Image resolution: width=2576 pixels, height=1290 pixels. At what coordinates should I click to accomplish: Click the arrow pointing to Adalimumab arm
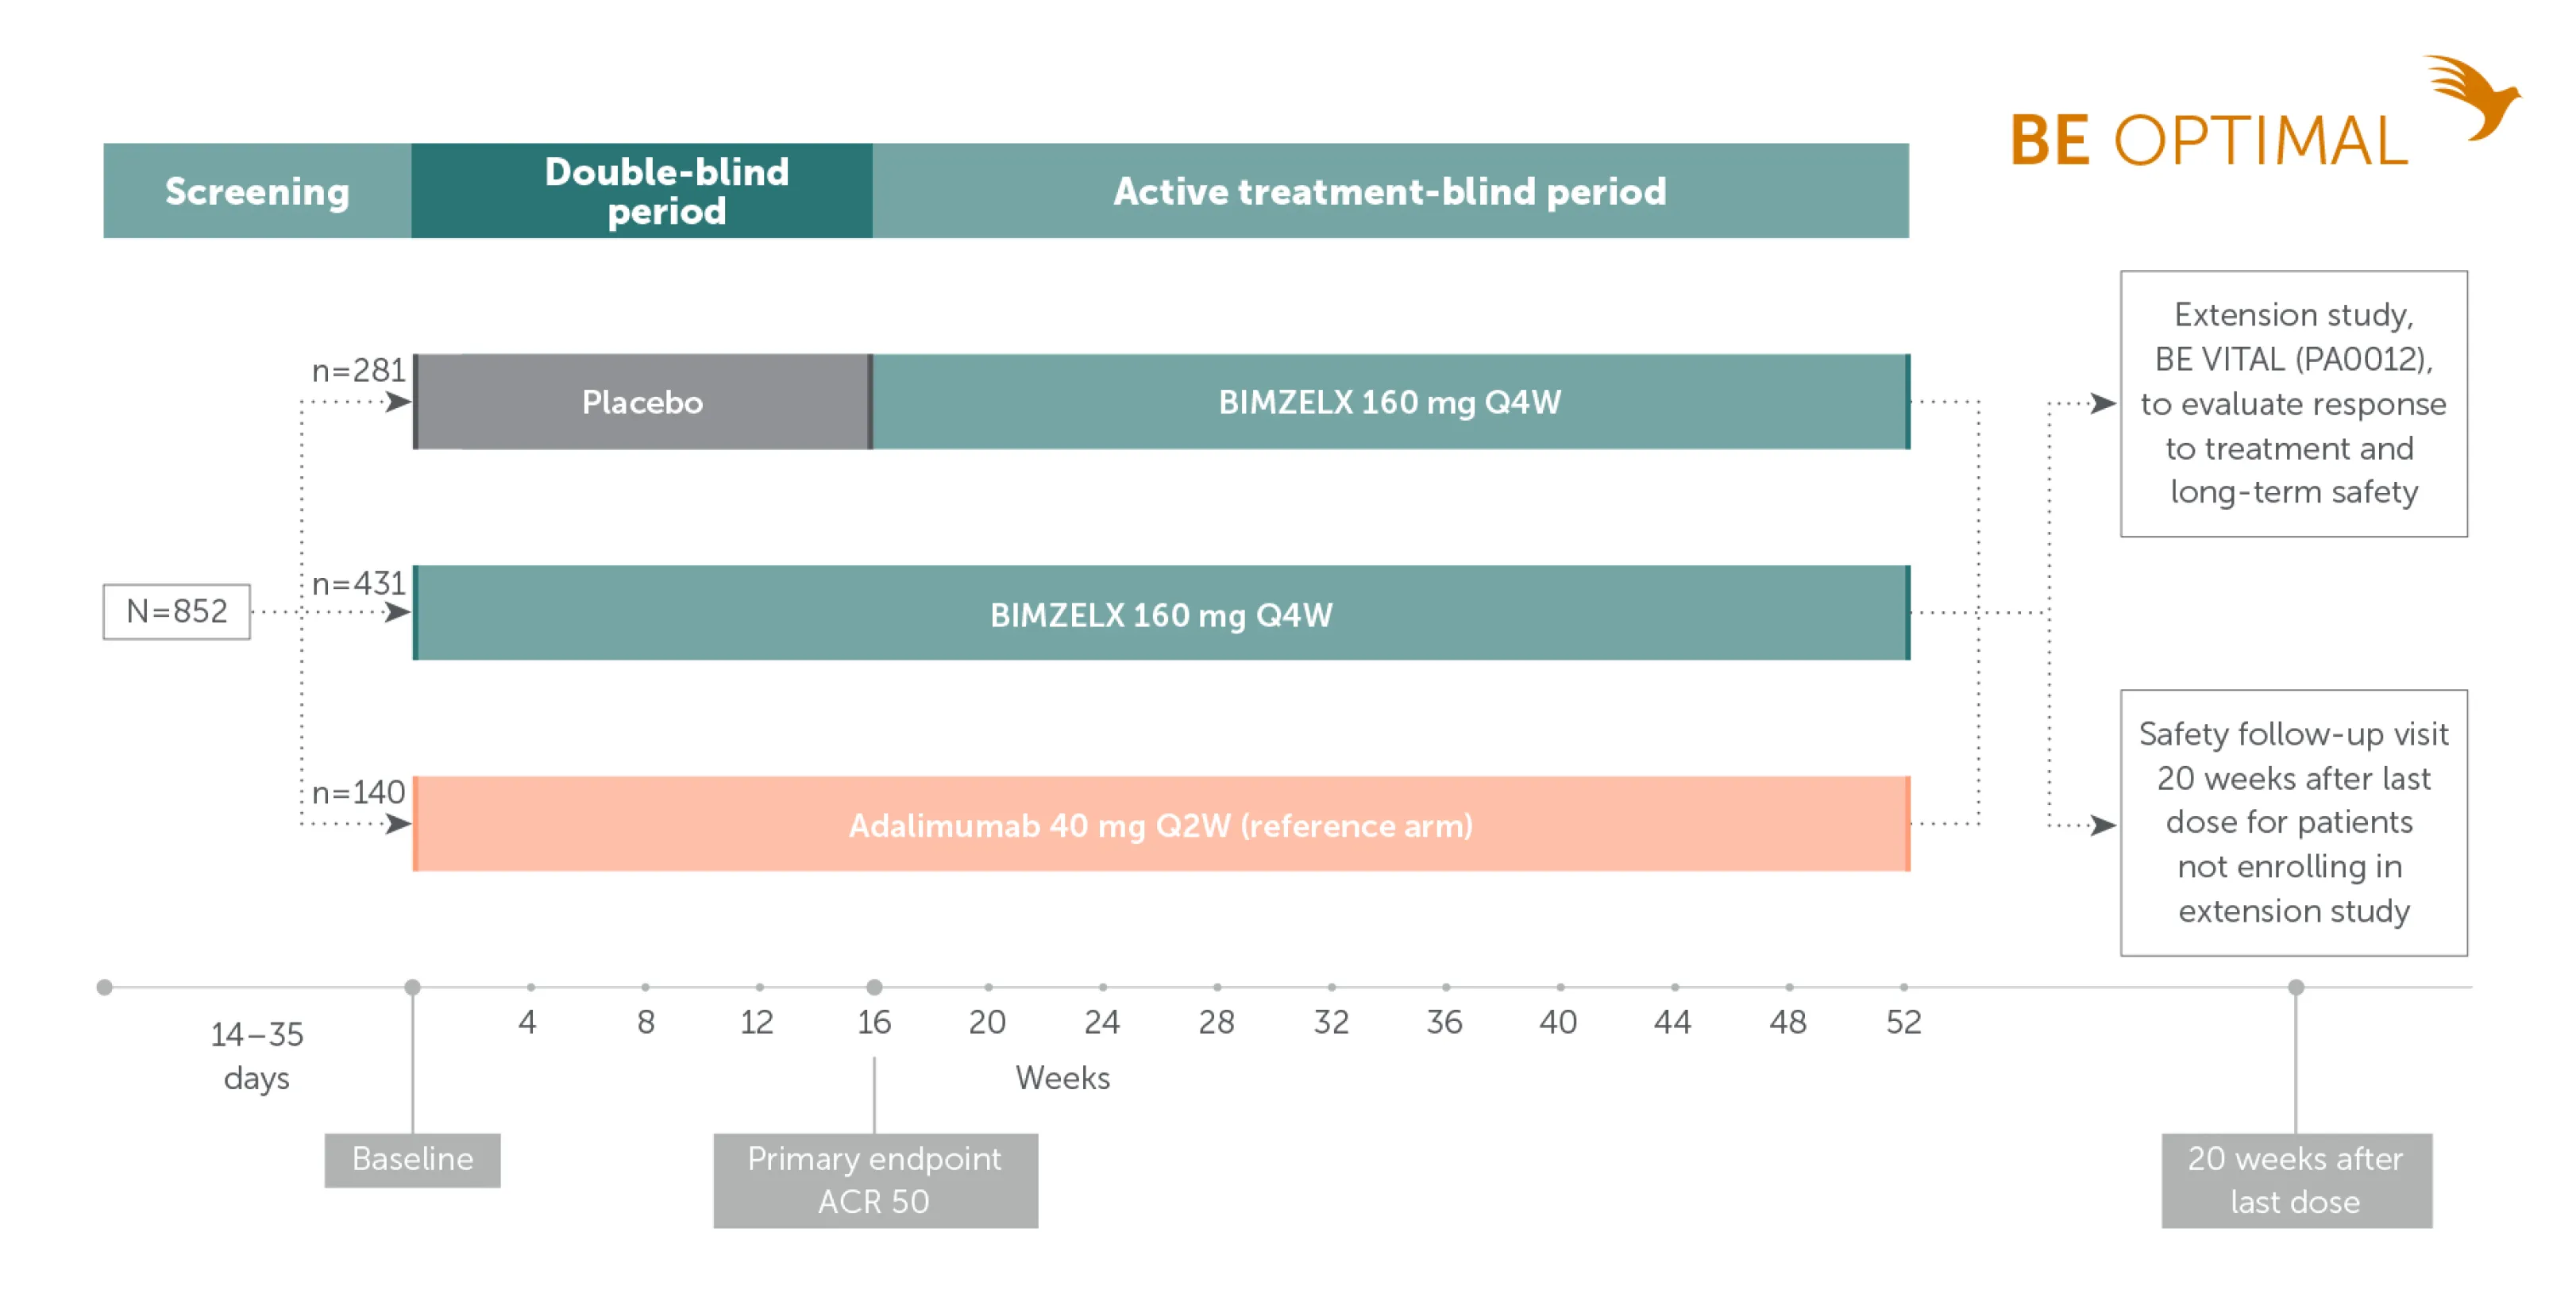coord(398,824)
